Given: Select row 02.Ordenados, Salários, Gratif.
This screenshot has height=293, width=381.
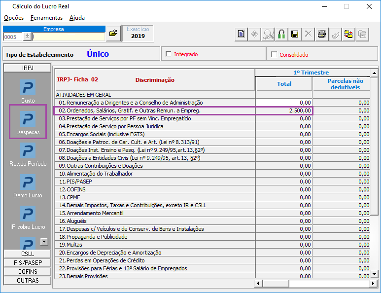Looking at the screenshot, I should click(155, 110).
